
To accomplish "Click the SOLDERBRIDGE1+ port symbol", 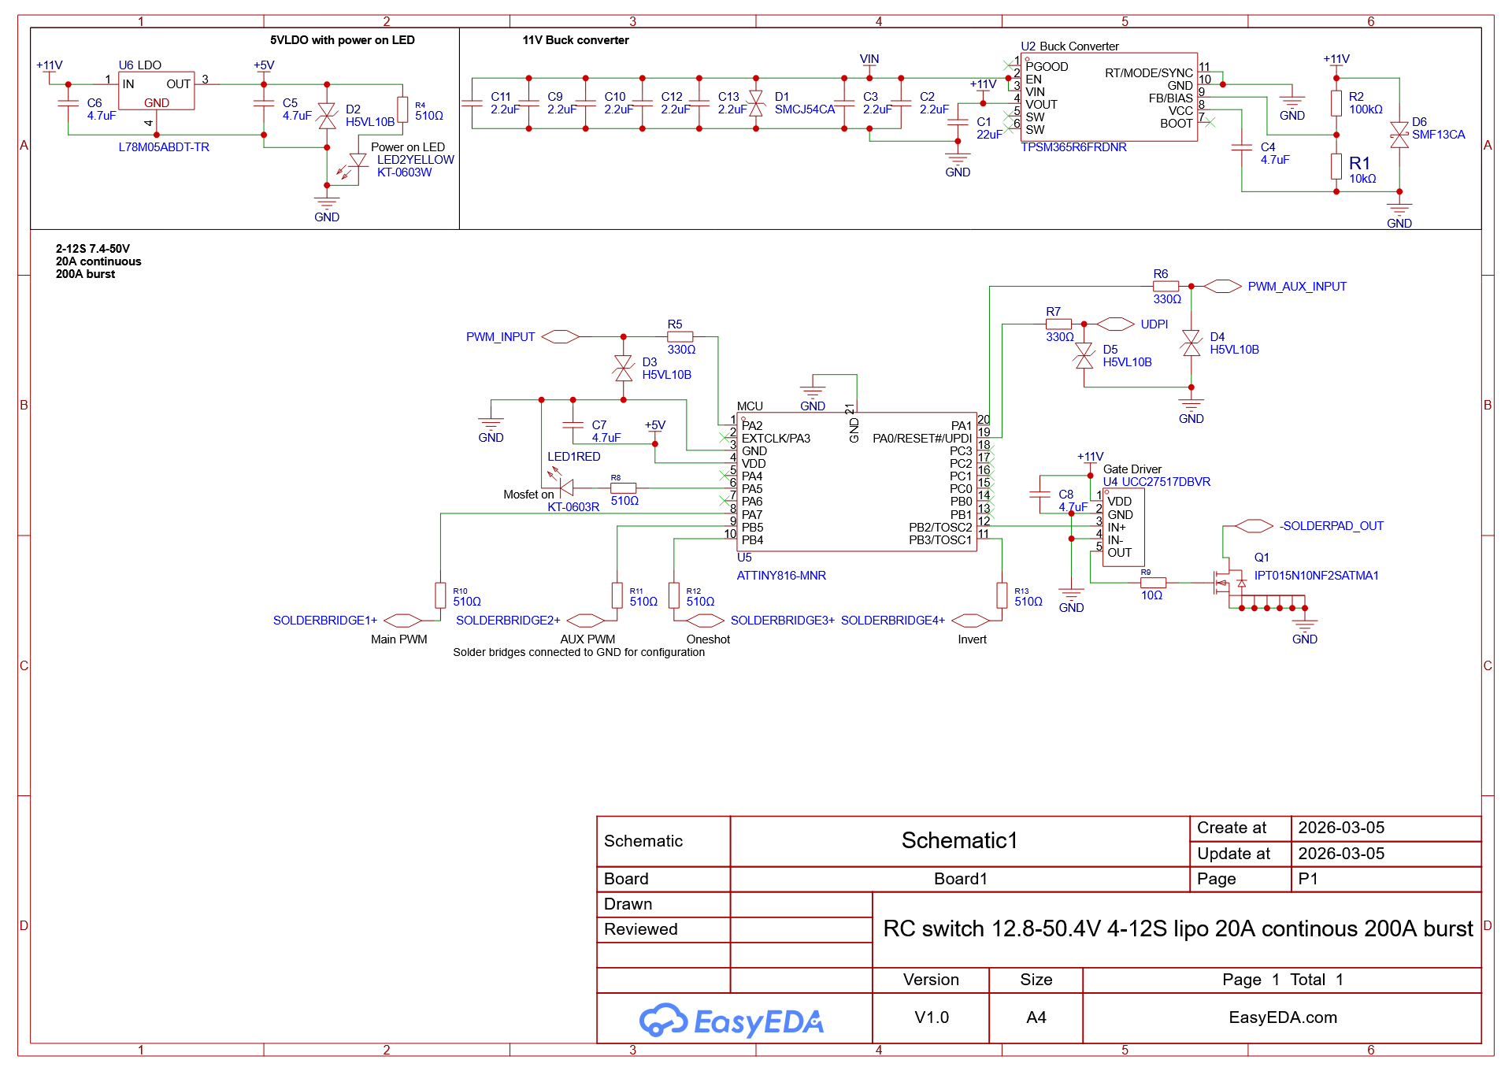I will (x=402, y=620).
